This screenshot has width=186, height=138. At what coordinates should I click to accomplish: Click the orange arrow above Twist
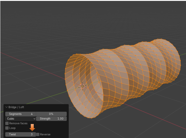click(32, 128)
